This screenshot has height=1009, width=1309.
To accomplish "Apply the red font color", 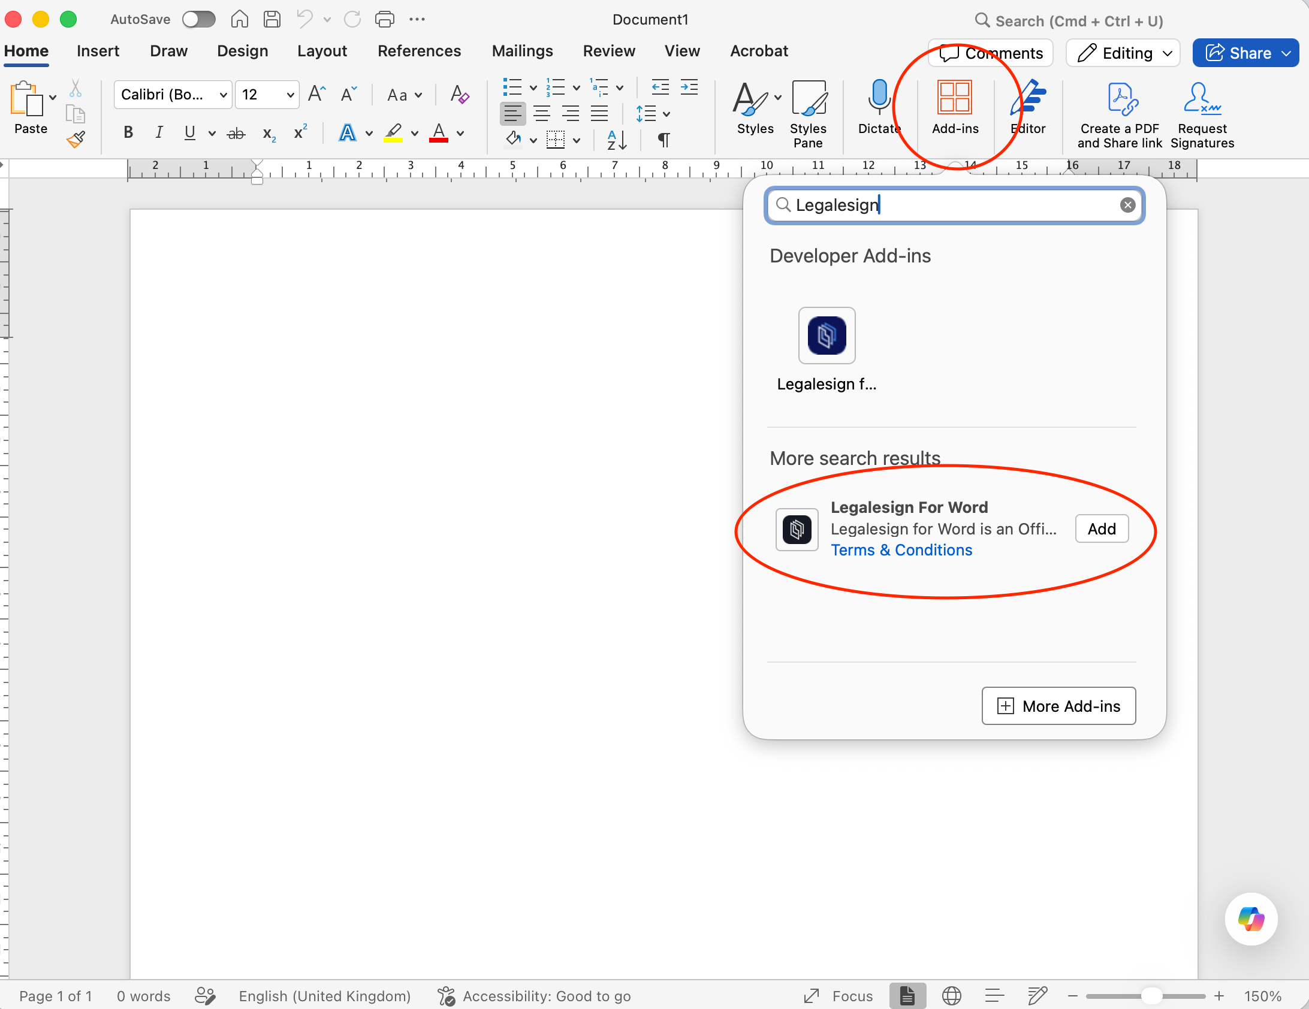I will coord(439,132).
